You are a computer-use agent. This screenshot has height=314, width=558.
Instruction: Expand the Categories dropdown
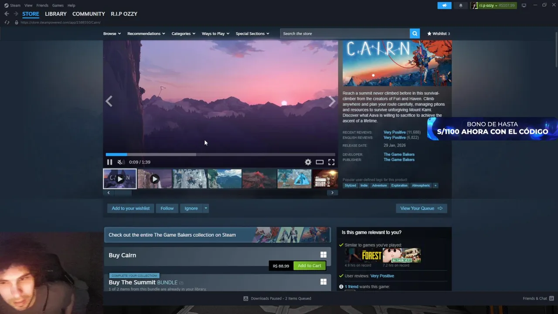pos(183,34)
